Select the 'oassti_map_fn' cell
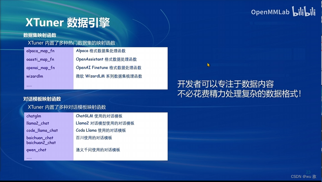Viewport: 322px width, 182px height. (x=40, y=59)
